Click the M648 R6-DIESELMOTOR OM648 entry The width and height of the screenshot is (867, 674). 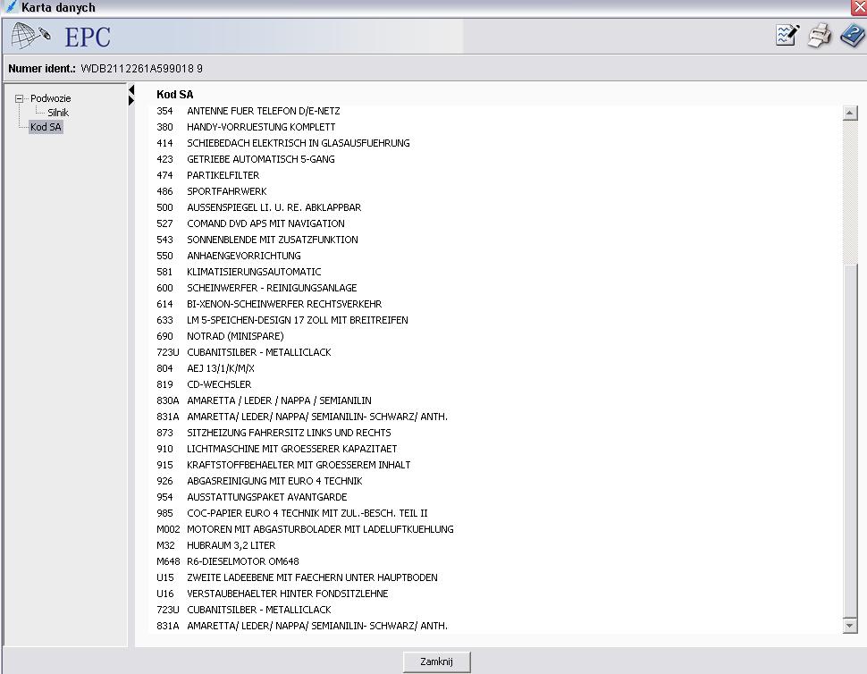242,561
